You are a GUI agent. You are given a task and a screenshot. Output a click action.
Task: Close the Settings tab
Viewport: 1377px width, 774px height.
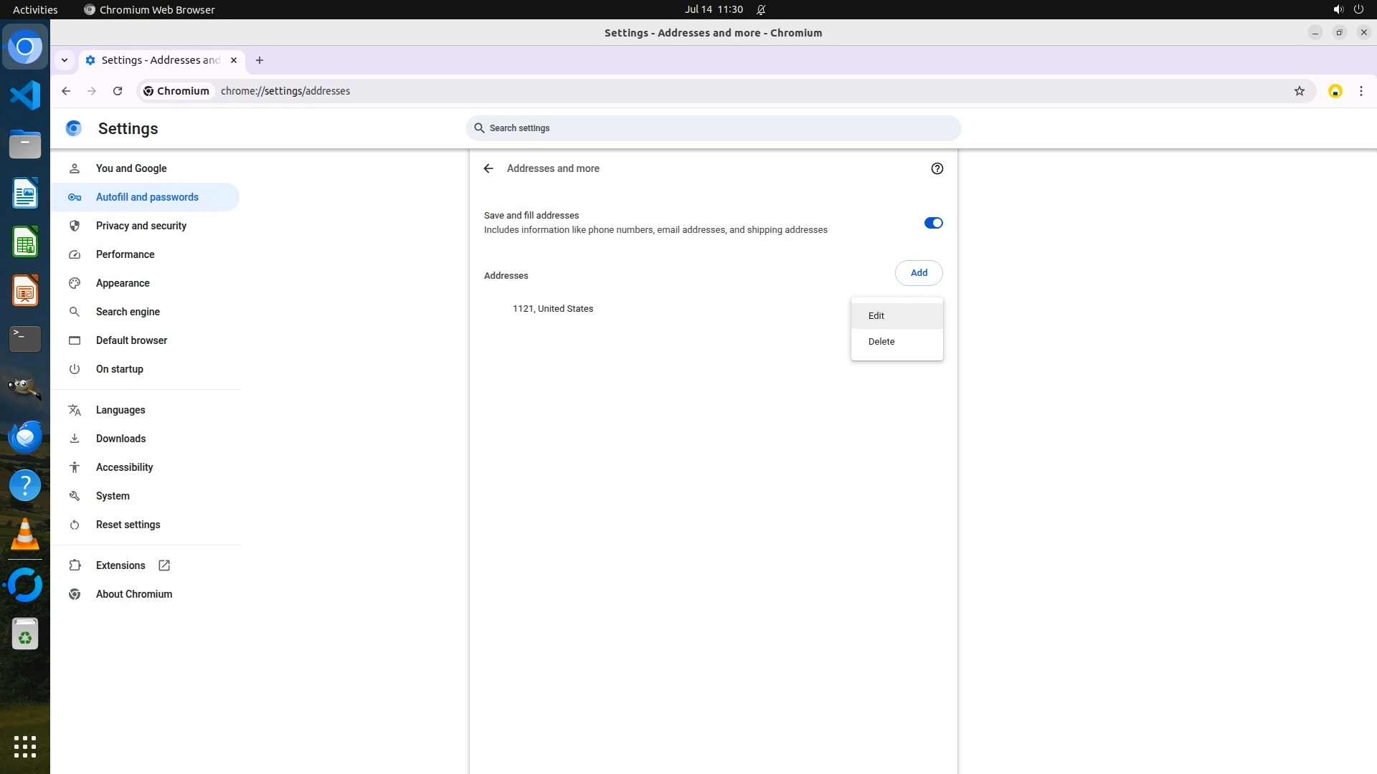coord(233,60)
